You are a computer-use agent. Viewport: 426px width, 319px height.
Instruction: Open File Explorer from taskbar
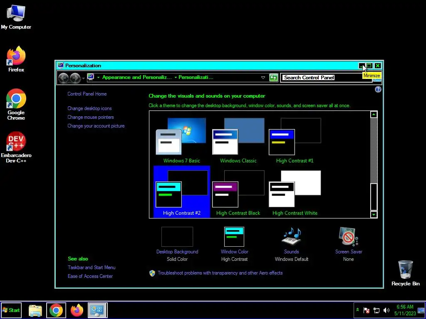(35, 310)
